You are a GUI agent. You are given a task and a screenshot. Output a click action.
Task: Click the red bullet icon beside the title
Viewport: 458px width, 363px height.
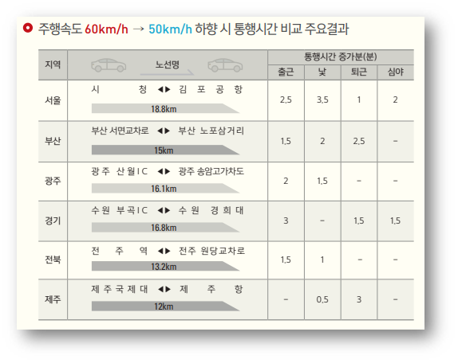click(28, 28)
